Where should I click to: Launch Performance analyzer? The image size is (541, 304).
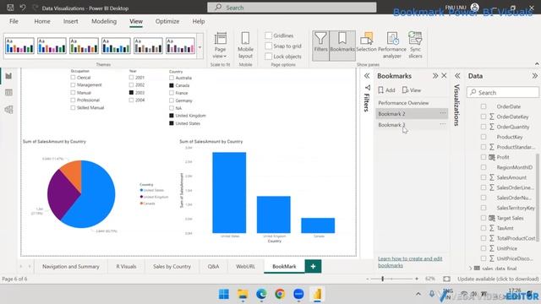pyautogui.click(x=392, y=46)
